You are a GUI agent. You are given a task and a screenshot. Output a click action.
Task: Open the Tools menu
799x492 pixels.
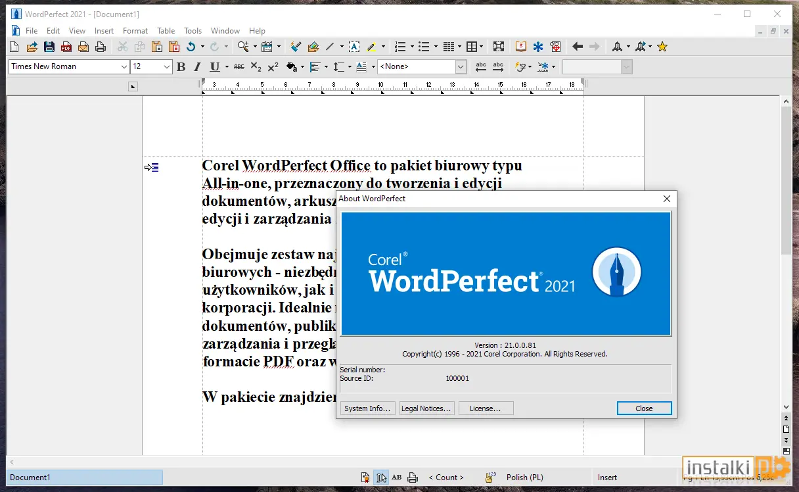tap(193, 31)
